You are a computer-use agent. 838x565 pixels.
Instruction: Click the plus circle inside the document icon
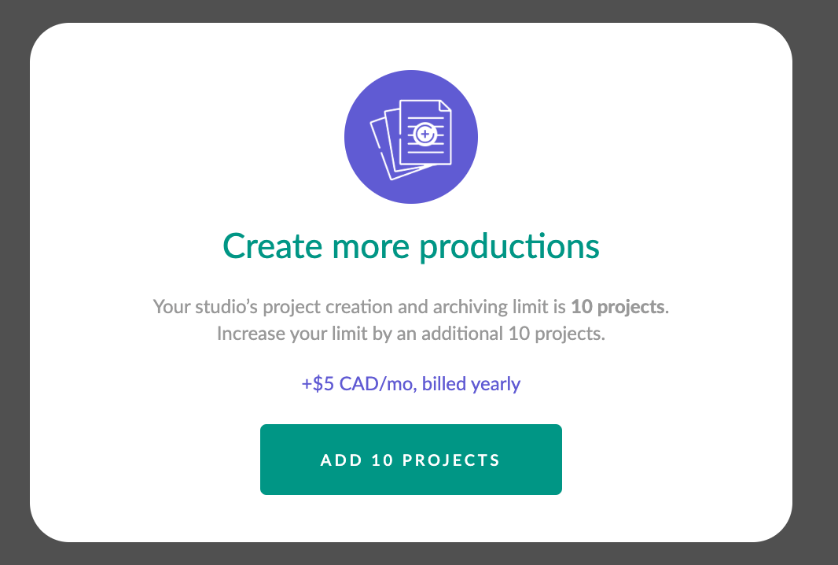425,134
